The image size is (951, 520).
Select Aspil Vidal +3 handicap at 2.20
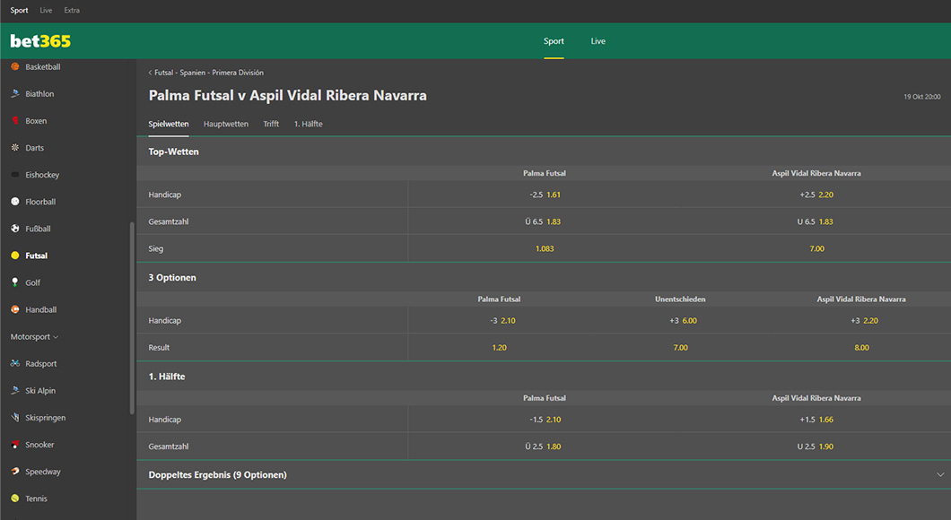click(862, 321)
